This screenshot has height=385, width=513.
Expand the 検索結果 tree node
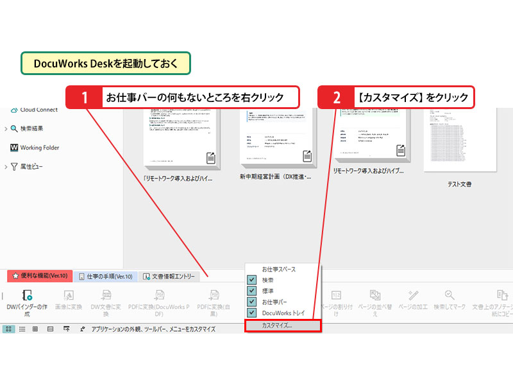click(6, 129)
